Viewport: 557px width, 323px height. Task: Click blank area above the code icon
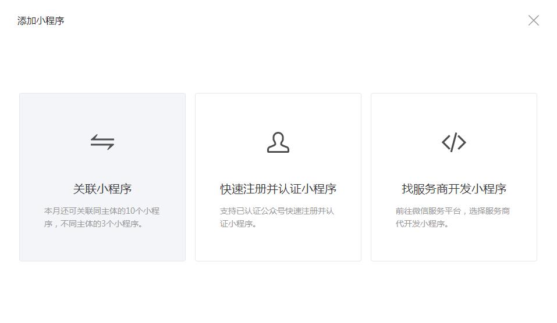pos(453,112)
